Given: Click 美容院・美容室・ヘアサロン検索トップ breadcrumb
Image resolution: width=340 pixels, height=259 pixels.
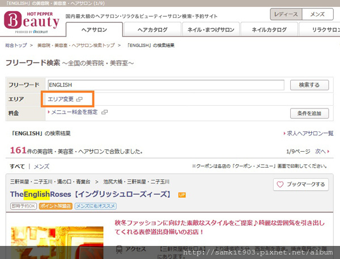Looking at the screenshot, I should coord(76,45).
